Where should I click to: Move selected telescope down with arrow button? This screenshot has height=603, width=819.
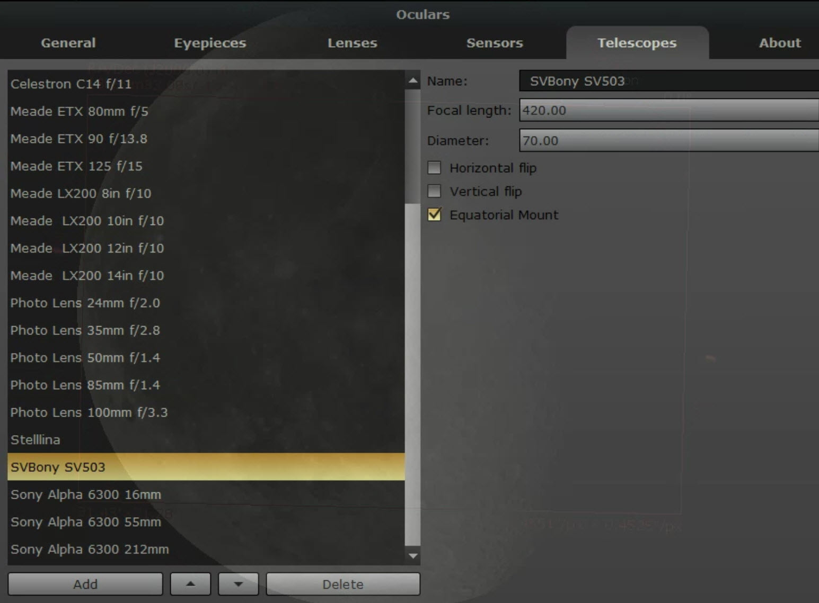(x=238, y=584)
